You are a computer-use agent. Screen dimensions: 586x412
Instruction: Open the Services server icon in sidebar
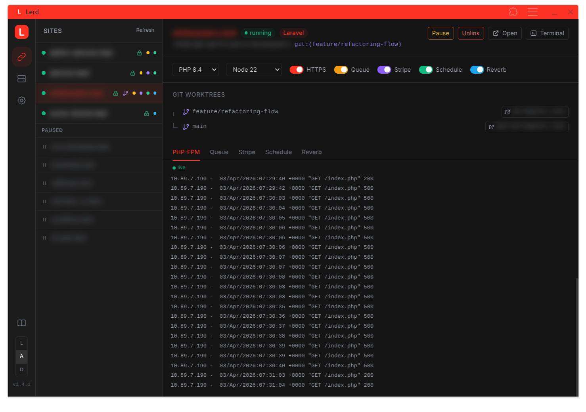point(22,78)
